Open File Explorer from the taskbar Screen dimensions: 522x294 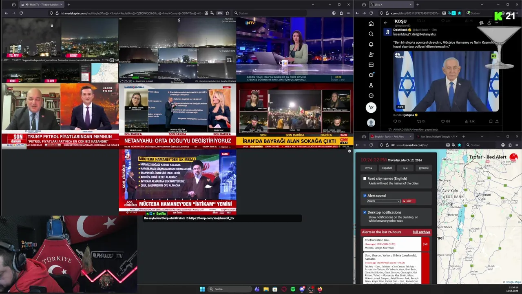[x=266, y=289]
